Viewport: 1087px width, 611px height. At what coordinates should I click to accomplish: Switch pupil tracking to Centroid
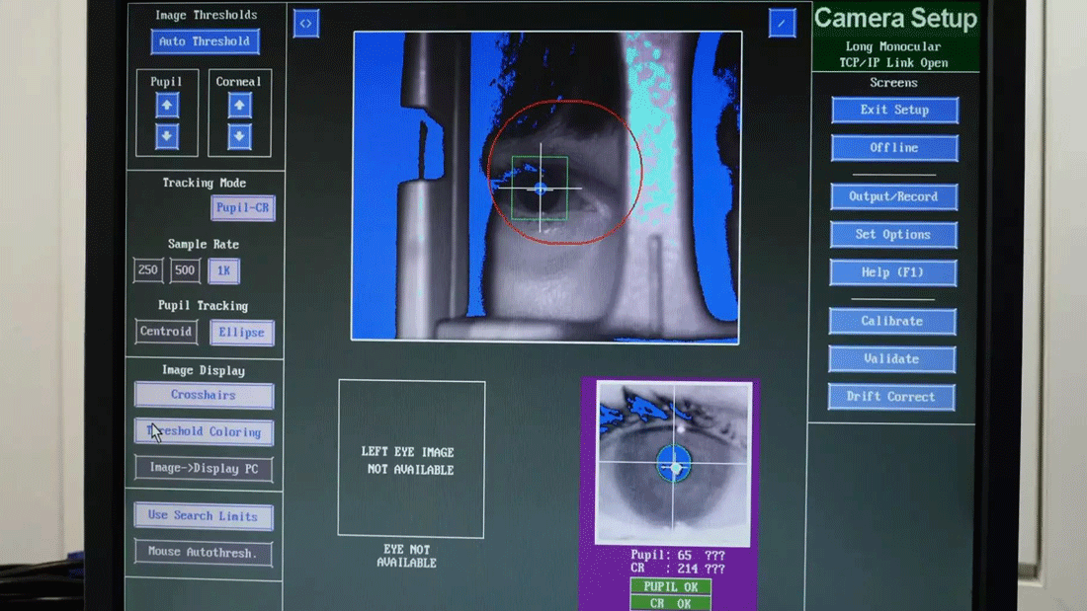pyautogui.click(x=166, y=332)
